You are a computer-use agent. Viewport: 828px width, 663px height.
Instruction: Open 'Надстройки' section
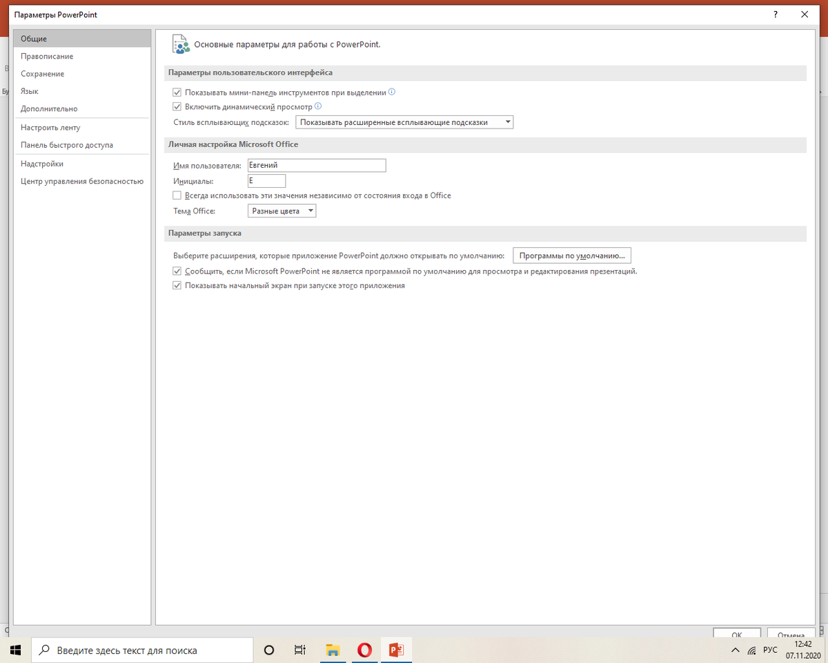82,164
